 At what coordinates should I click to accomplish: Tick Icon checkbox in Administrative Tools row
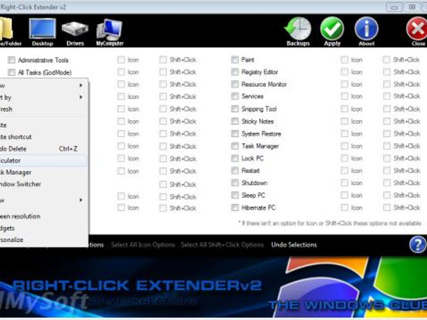pyautogui.click(x=121, y=59)
